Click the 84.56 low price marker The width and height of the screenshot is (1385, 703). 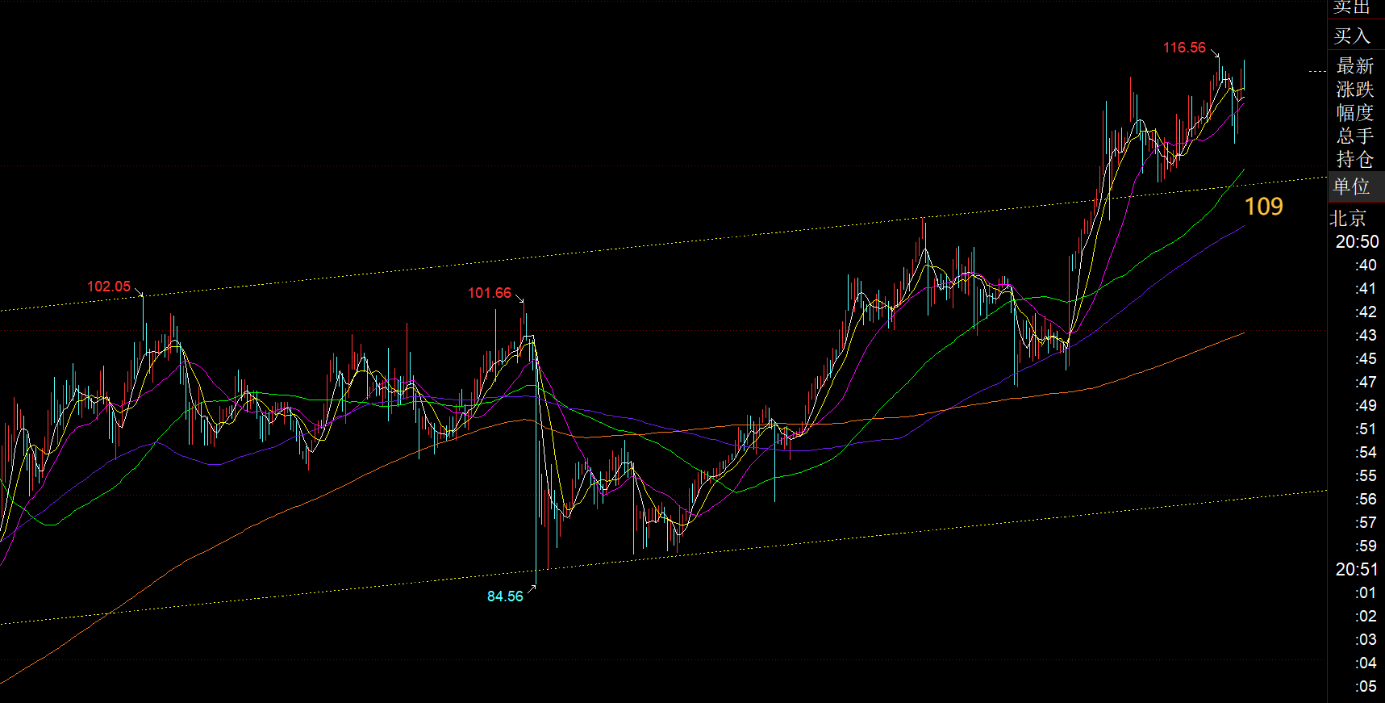(x=505, y=596)
